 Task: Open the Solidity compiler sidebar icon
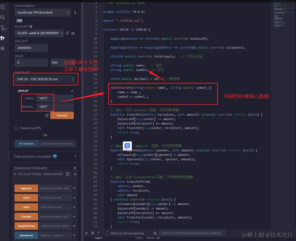click(x=4, y=28)
